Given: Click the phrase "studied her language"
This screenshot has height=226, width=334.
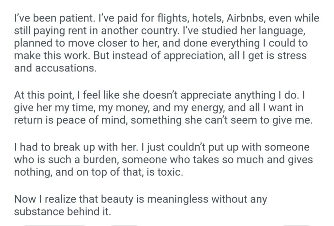Looking at the screenshot, I should tap(254, 31).
